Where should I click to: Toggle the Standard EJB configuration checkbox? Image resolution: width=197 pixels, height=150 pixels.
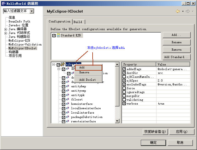tap(54, 36)
